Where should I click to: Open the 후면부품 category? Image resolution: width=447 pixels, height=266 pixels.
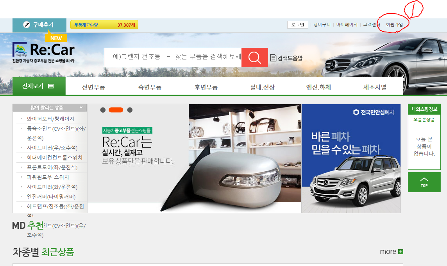[206, 87]
